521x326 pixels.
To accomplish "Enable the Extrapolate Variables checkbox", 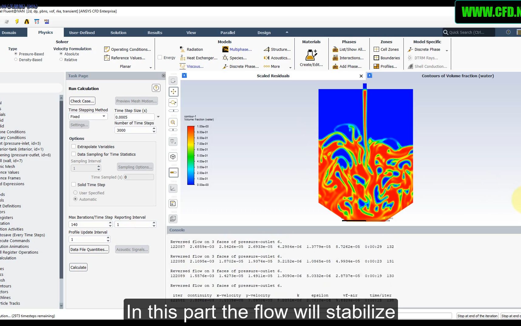I will [x=74, y=146].
